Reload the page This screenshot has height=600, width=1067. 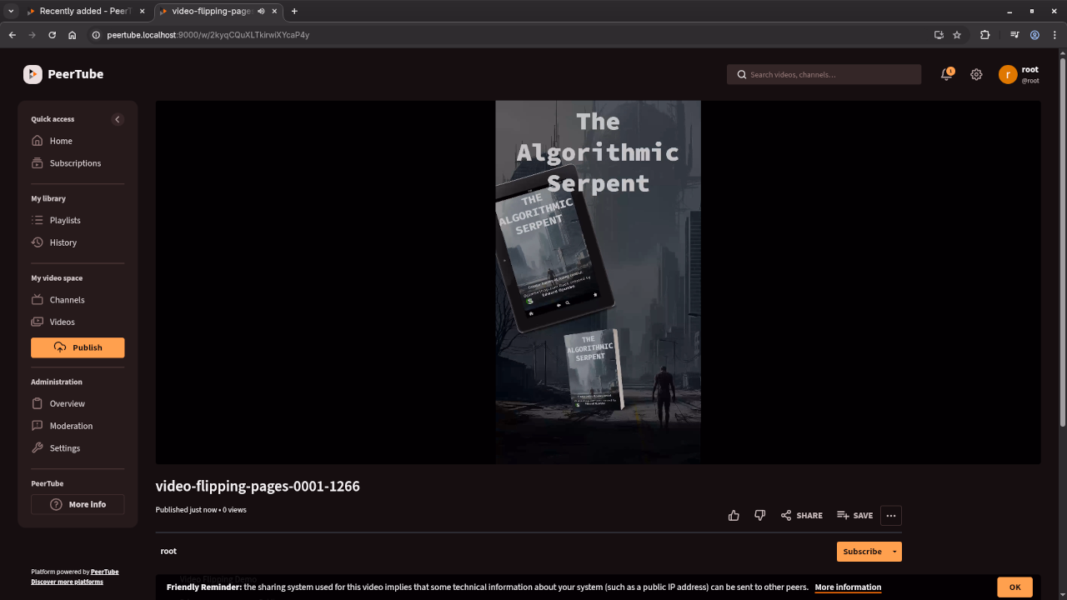click(53, 35)
